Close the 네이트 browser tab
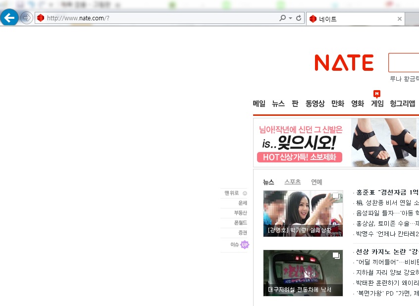Viewport: 419px width, 306px height. coord(400,19)
